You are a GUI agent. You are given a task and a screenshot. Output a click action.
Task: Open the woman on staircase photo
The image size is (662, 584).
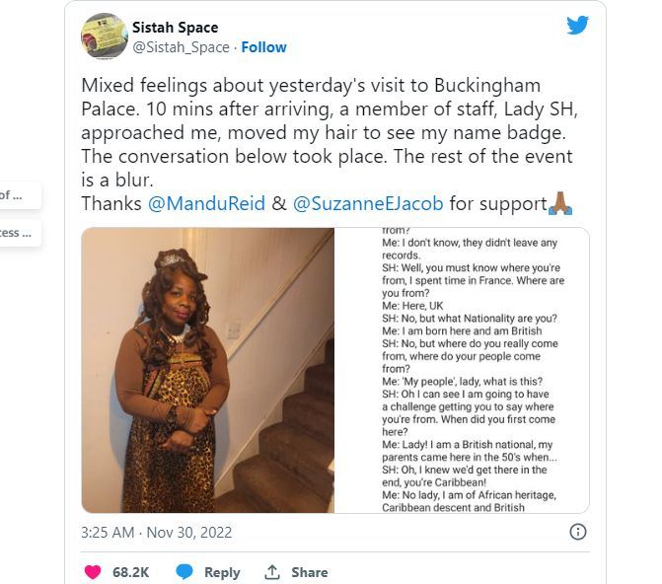[208, 370]
